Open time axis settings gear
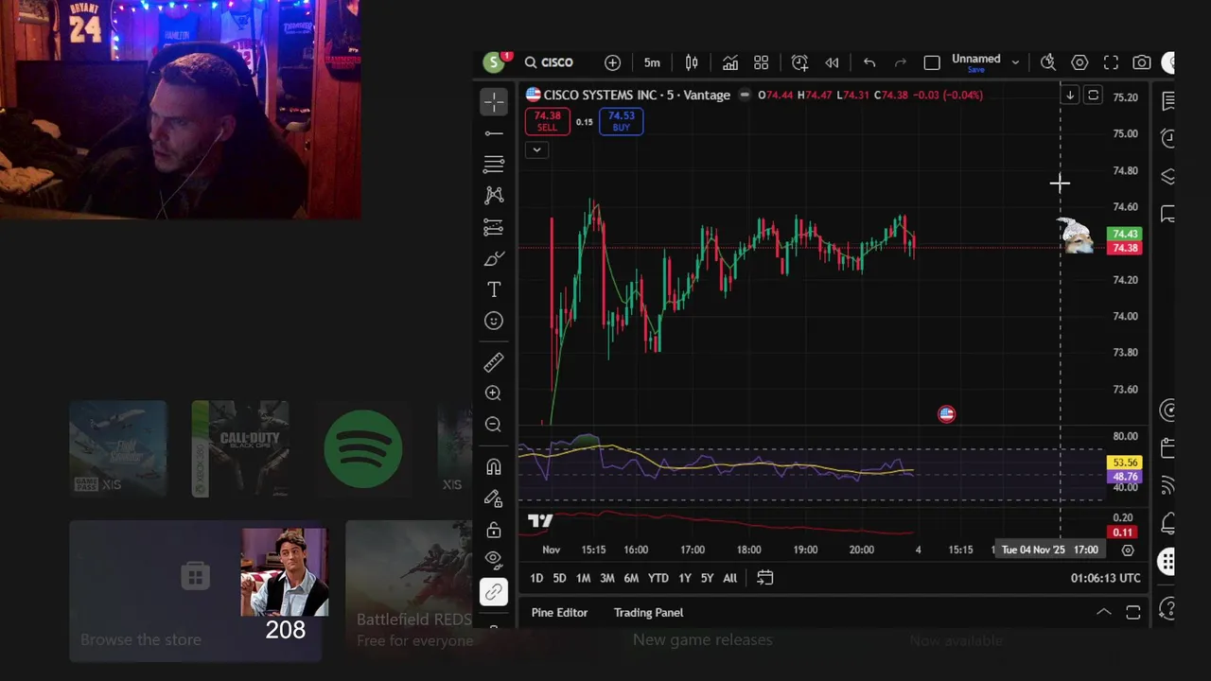This screenshot has width=1211, height=681. (x=1128, y=550)
